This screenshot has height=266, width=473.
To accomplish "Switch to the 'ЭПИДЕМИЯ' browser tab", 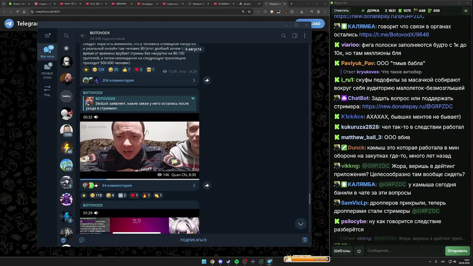I will coord(224,4).
